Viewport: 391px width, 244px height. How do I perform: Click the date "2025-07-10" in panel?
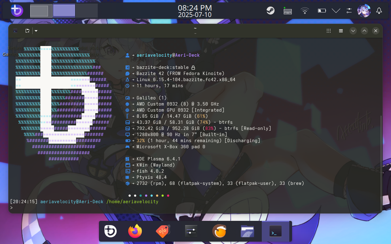pos(195,15)
